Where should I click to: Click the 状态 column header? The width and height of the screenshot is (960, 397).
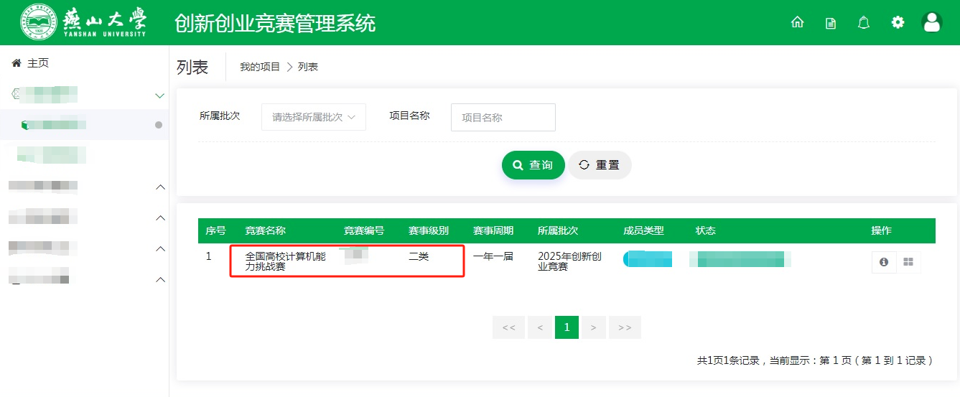click(706, 230)
